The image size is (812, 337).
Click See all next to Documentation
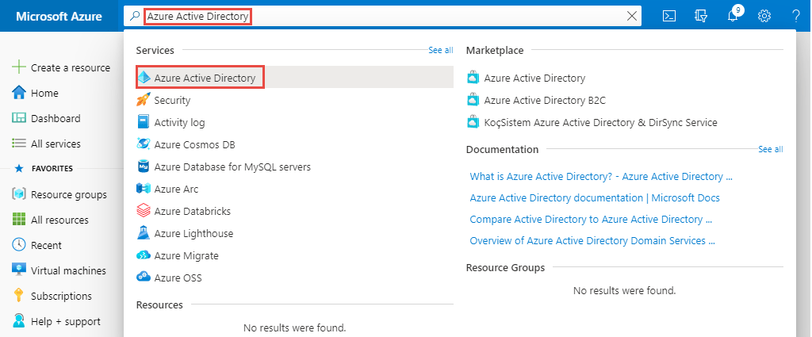771,149
